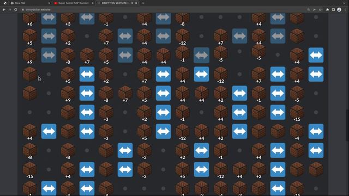This screenshot has height=196, width=349.
Task: Click the -1 noteblock in the row starting -8
Action: pyautogui.click(x=220, y=151)
